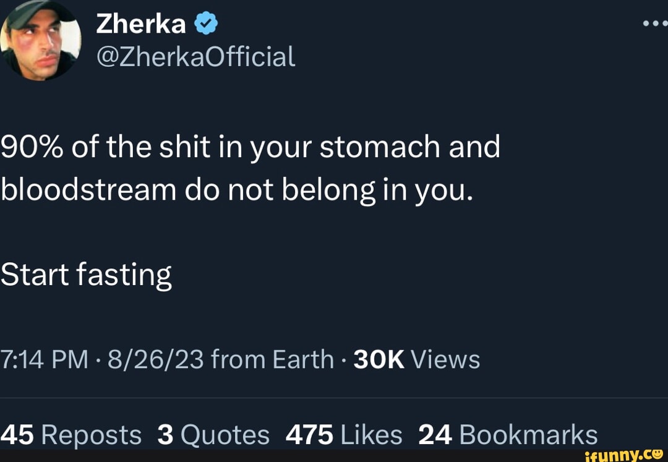668x462 pixels.
Task: Open the 475 Likes list
Action: (x=344, y=434)
